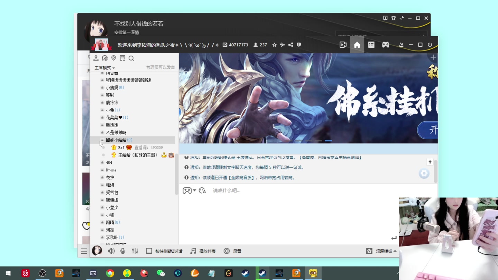Switch to the channel list grid tab

point(371,45)
